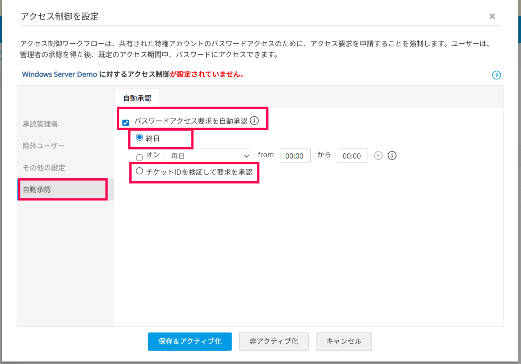
Task: Open 除外ユーザー in the left sidebar
Action: (44, 146)
